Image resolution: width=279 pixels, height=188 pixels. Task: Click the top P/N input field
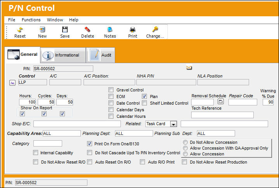(x=63, y=69)
